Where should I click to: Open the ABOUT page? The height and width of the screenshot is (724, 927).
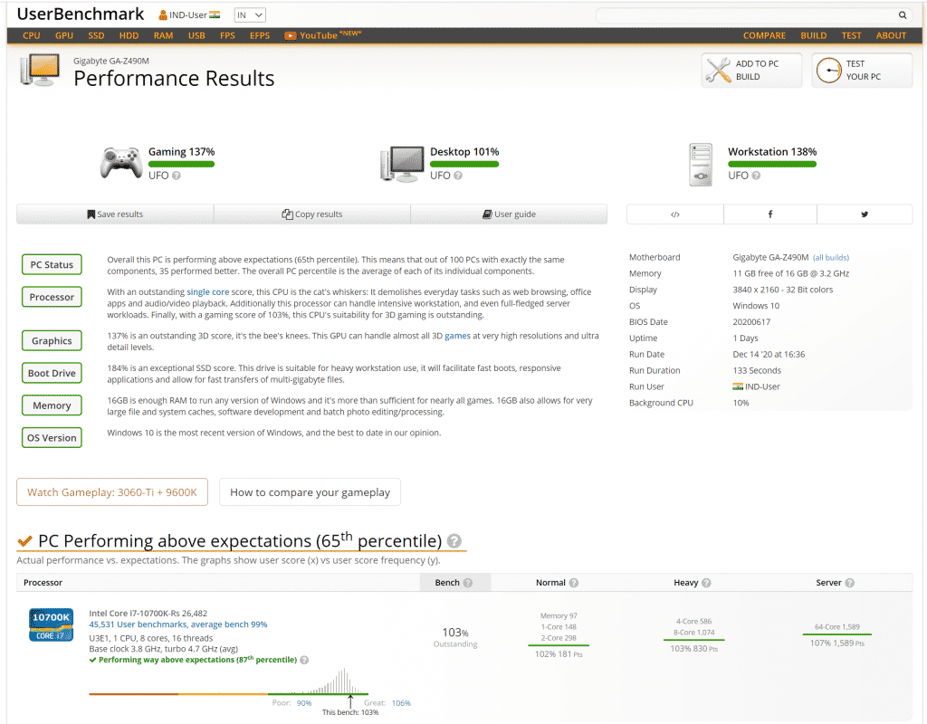coord(891,35)
